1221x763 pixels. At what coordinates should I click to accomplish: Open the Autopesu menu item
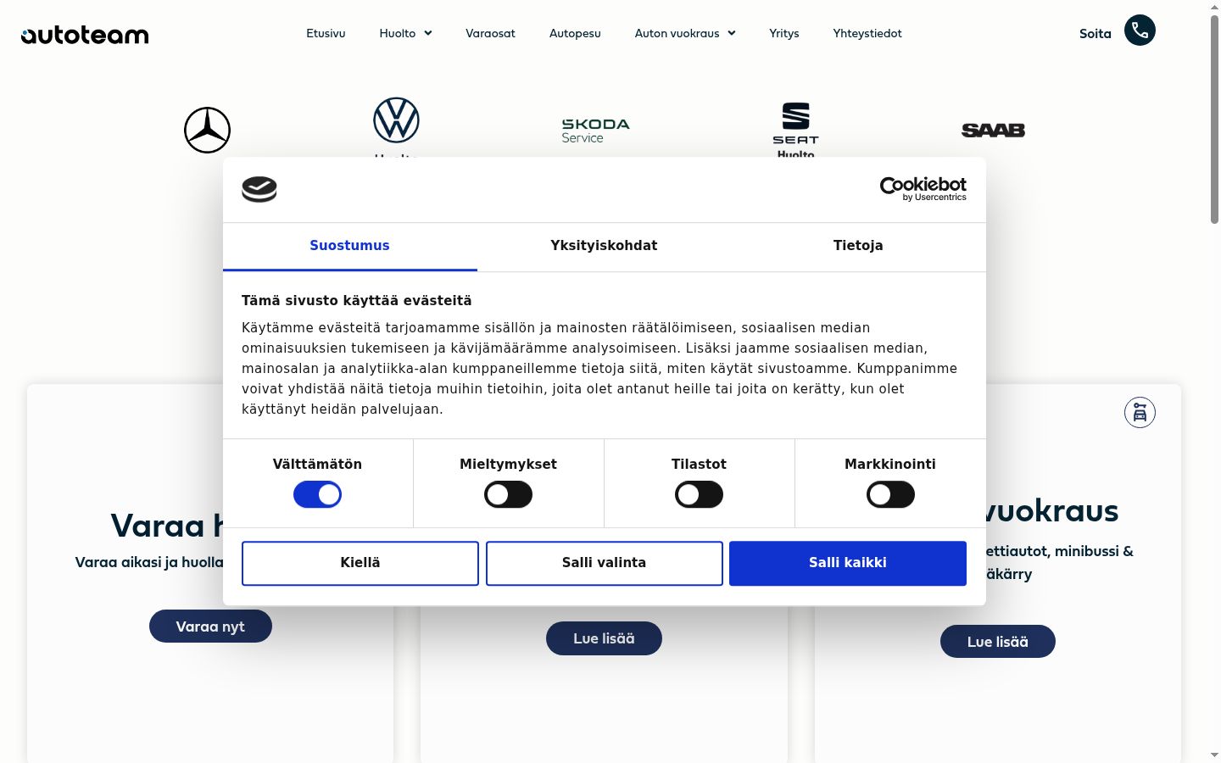coord(575,33)
